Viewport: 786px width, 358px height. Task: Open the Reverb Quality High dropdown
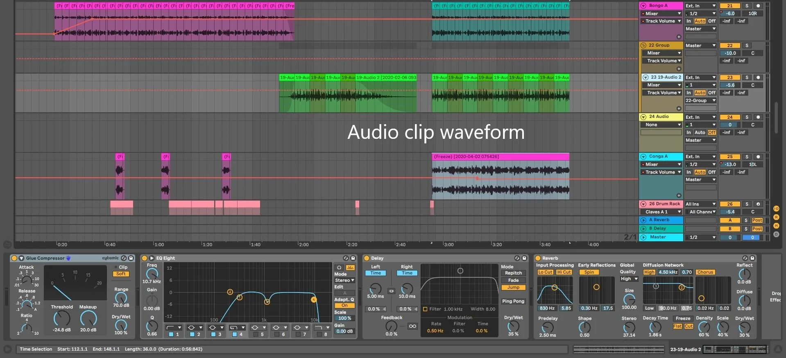(629, 279)
